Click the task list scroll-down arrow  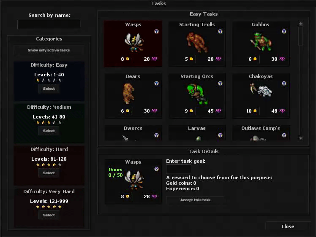tap(301, 138)
